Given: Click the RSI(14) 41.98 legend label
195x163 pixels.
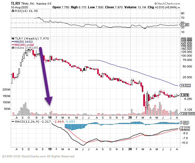Looking at the screenshot, I should pyautogui.click(x=26, y=11).
